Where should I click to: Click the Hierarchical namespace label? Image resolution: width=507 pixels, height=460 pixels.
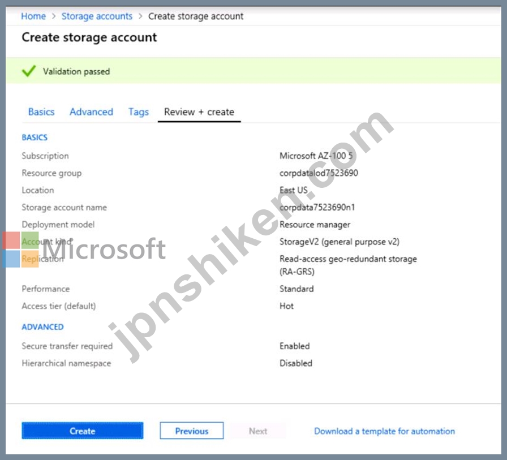(66, 363)
